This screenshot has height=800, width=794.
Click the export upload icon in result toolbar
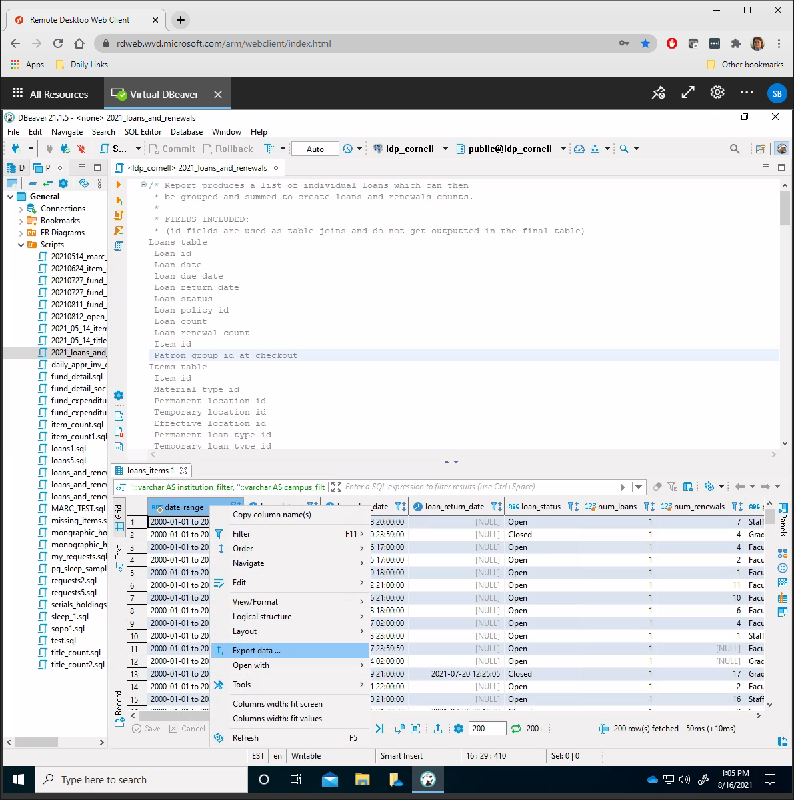[x=438, y=729]
